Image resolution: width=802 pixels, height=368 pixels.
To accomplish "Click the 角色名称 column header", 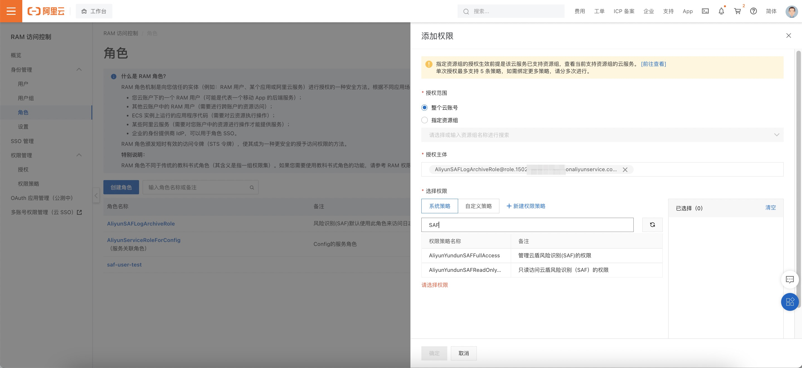I will [117, 206].
